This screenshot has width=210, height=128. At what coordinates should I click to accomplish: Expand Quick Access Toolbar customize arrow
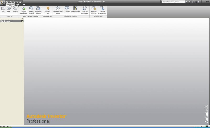tap(22, 2)
